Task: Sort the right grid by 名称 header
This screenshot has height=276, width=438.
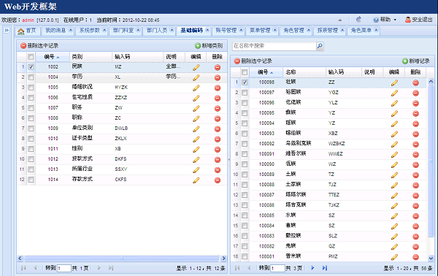Action: click(304, 72)
